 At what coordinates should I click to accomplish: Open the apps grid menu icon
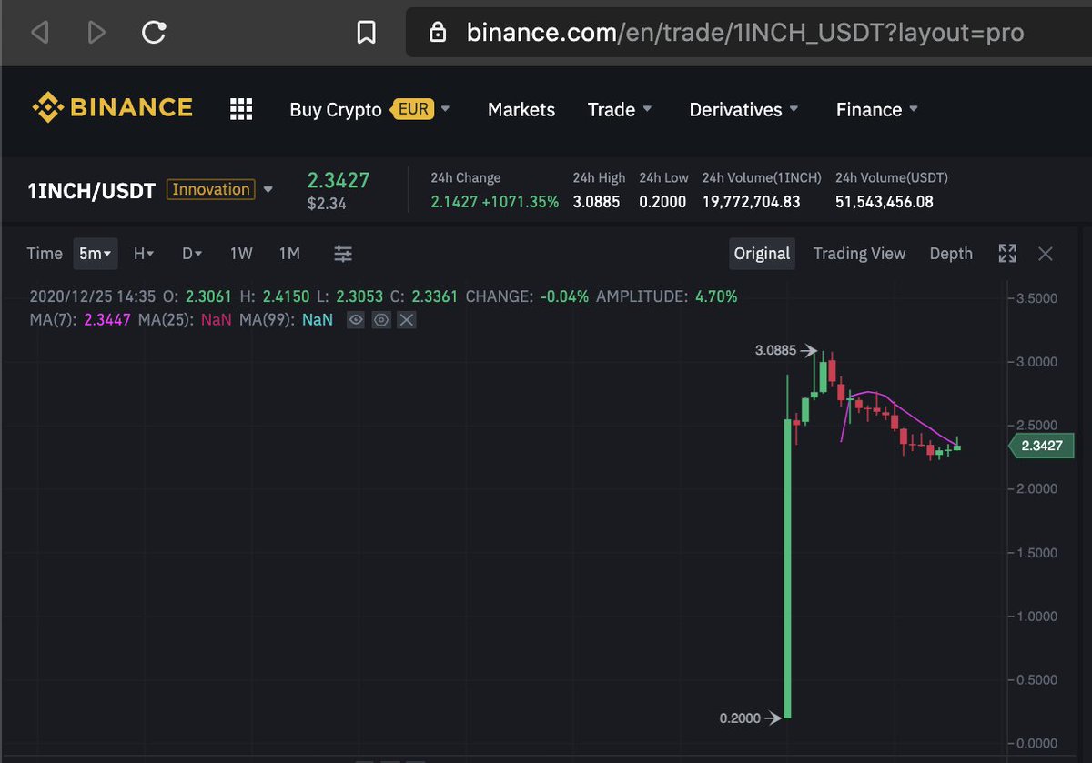240,109
